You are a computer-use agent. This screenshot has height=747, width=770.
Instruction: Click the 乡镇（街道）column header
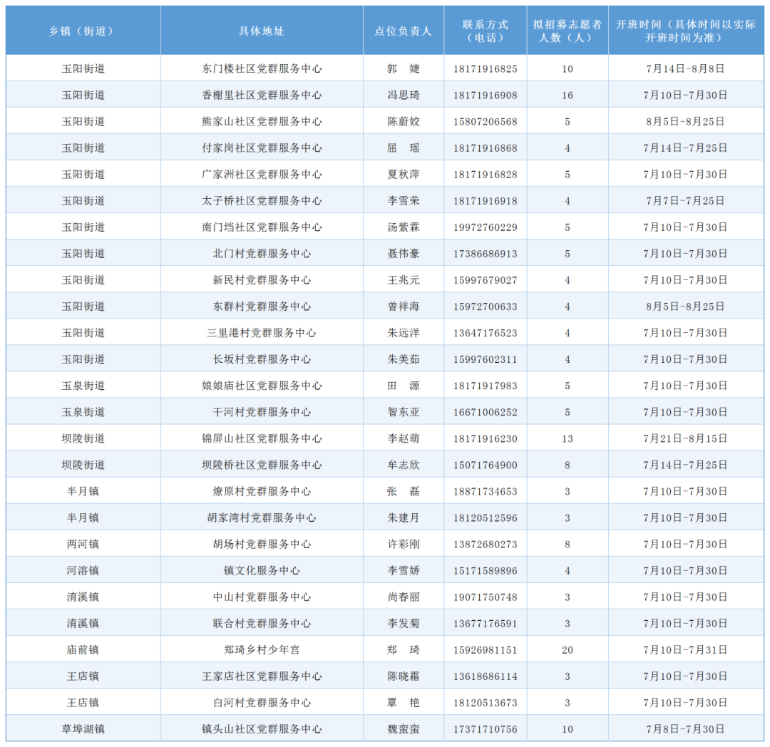tap(83, 30)
